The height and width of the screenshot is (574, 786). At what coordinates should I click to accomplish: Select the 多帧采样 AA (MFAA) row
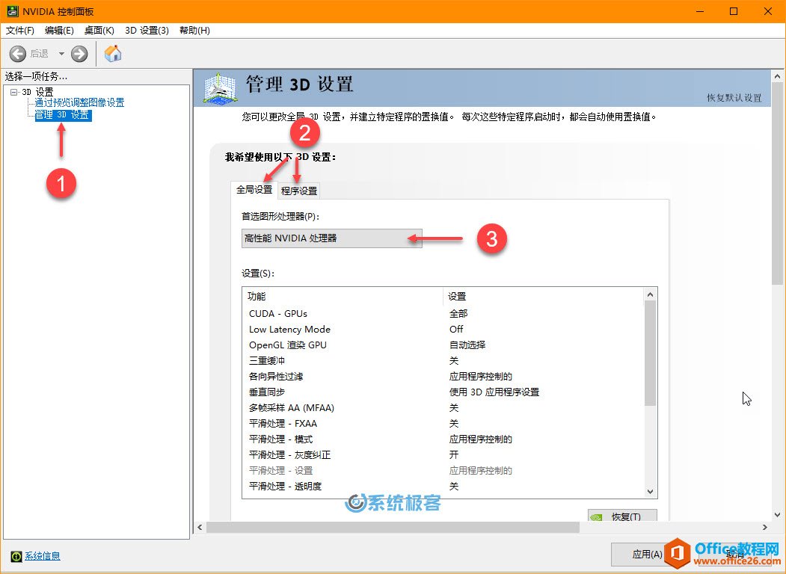(x=443, y=408)
